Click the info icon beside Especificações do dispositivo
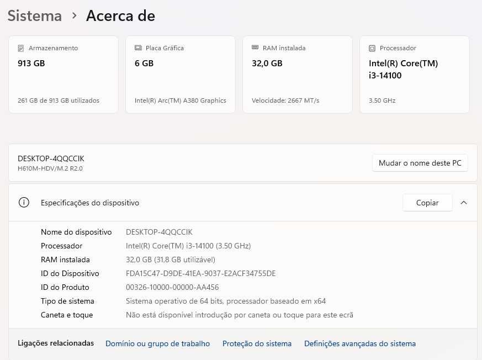Viewport: 482px width, 360px height. tap(24, 203)
